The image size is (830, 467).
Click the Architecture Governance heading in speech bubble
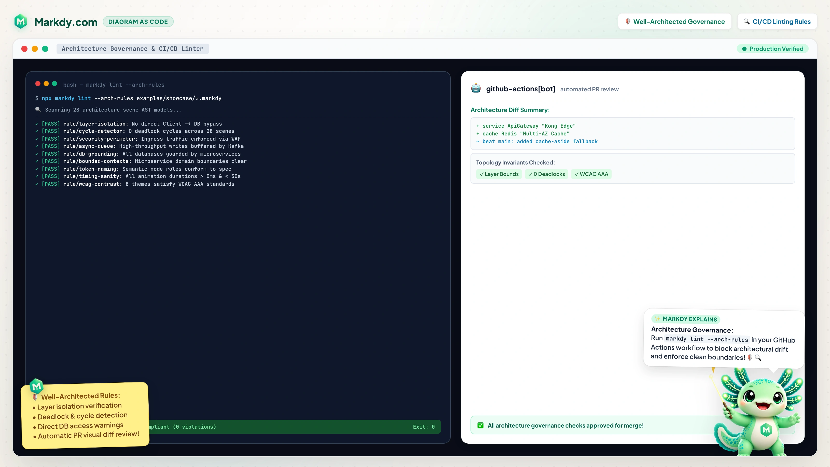[692, 330]
